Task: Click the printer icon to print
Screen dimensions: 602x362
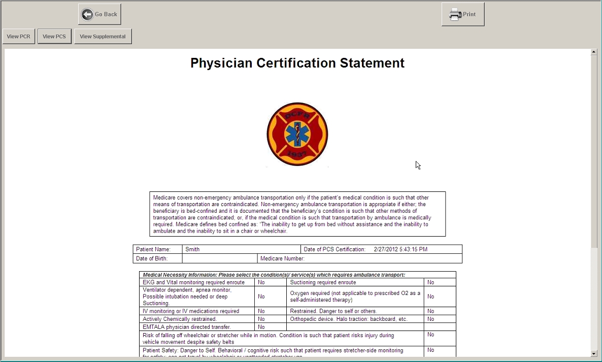Action: pyautogui.click(x=455, y=14)
